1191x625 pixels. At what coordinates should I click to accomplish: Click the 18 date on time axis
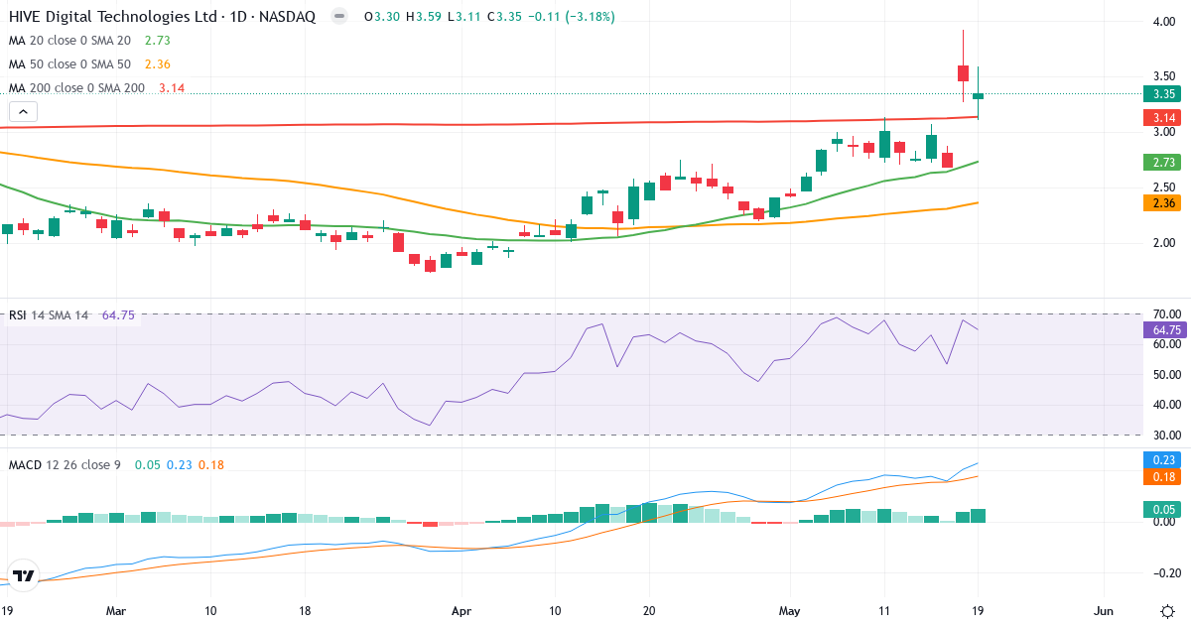point(305,610)
